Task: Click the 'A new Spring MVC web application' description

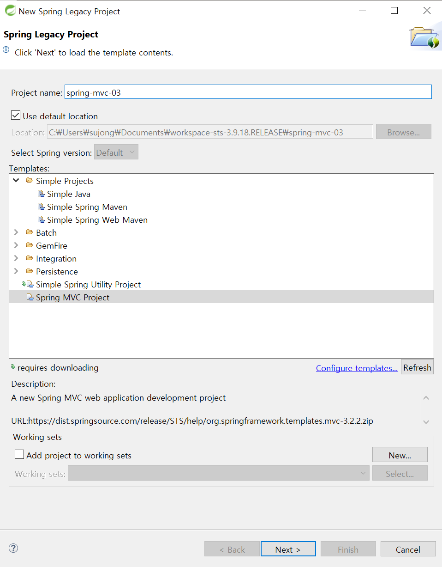Action: tap(119, 398)
